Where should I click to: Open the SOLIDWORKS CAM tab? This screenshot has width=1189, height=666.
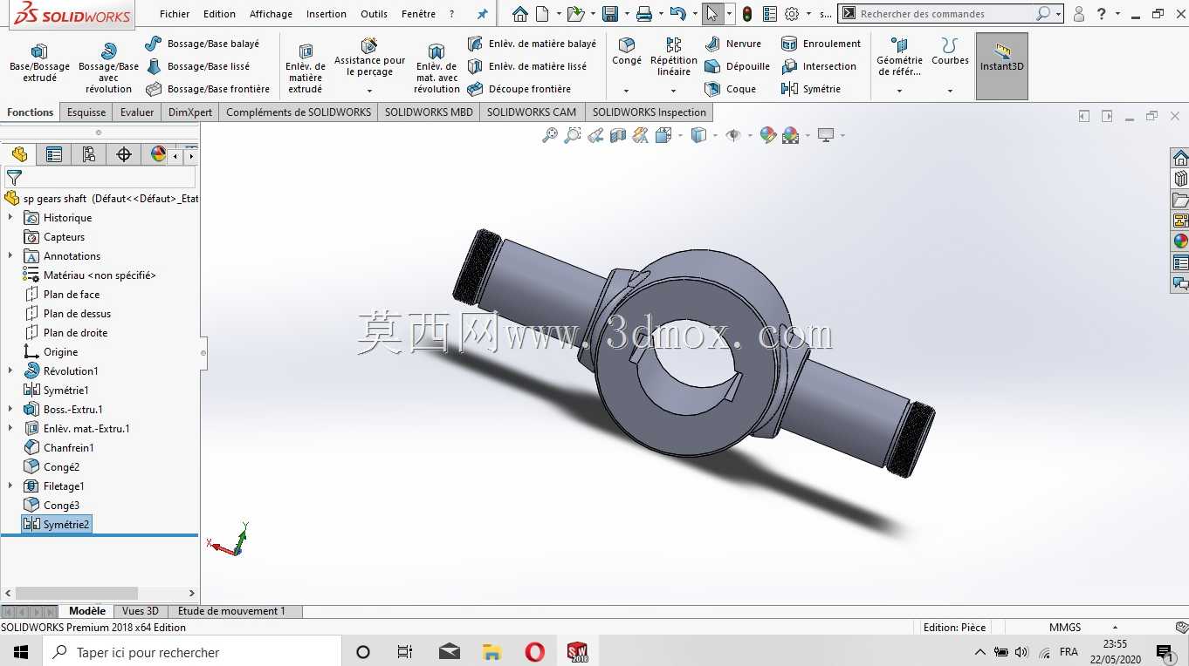(532, 112)
